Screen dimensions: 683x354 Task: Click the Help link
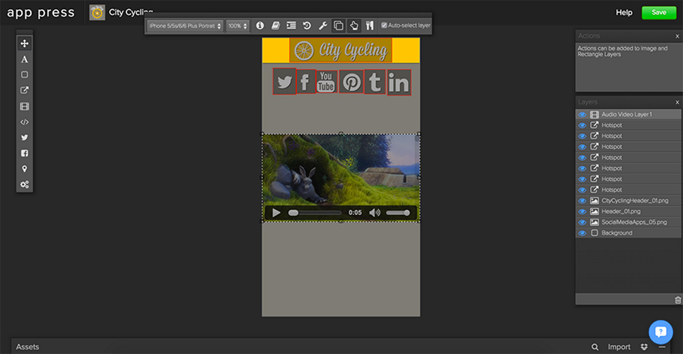click(x=624, y=12)
